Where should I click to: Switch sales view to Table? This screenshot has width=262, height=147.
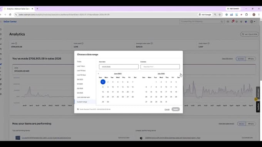pyautogui.click(x=251, y=59)
